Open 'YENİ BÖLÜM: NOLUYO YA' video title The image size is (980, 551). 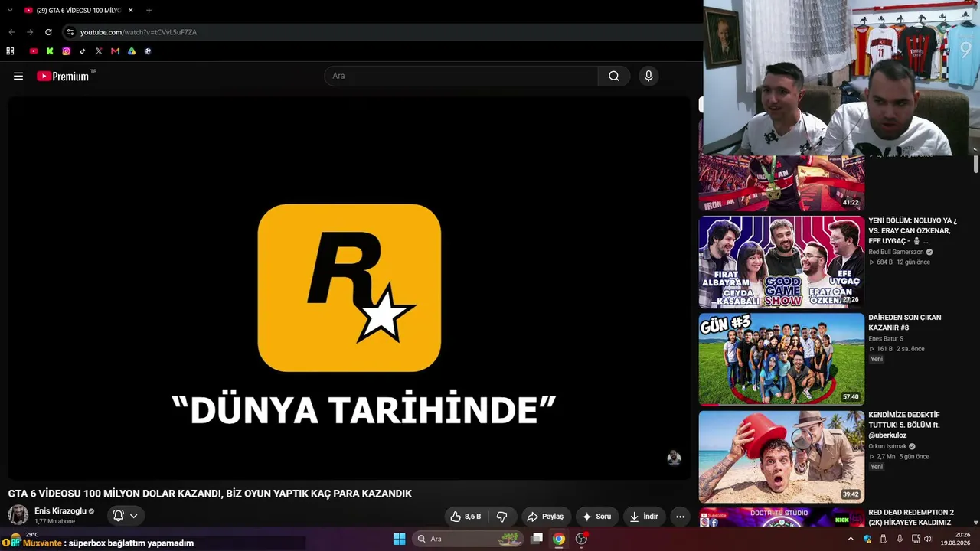click(x=913, y=230)
